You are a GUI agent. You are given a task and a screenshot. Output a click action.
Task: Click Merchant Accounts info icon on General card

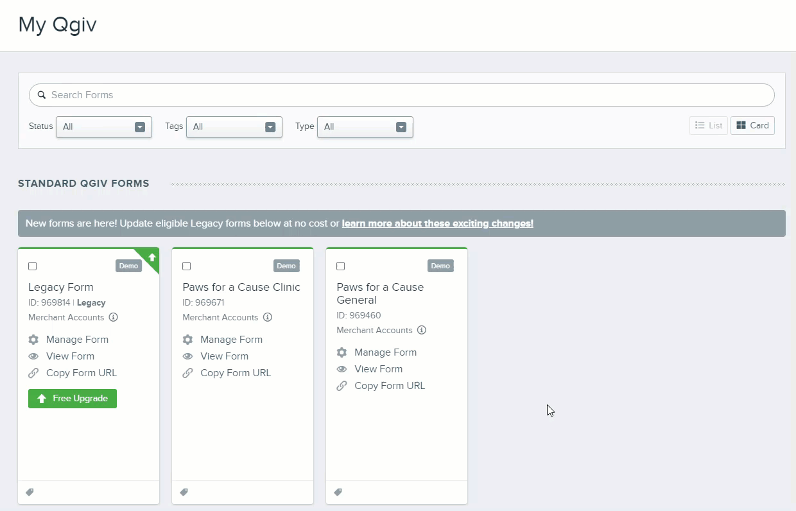pyautogui.click(x=422, y=330)
